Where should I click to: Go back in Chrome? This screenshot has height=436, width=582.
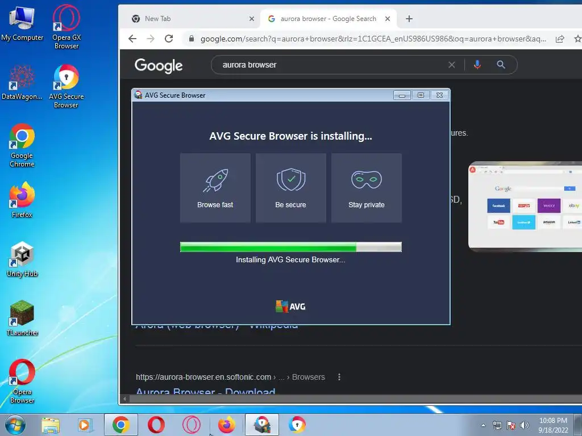click(x=132, y=39)
